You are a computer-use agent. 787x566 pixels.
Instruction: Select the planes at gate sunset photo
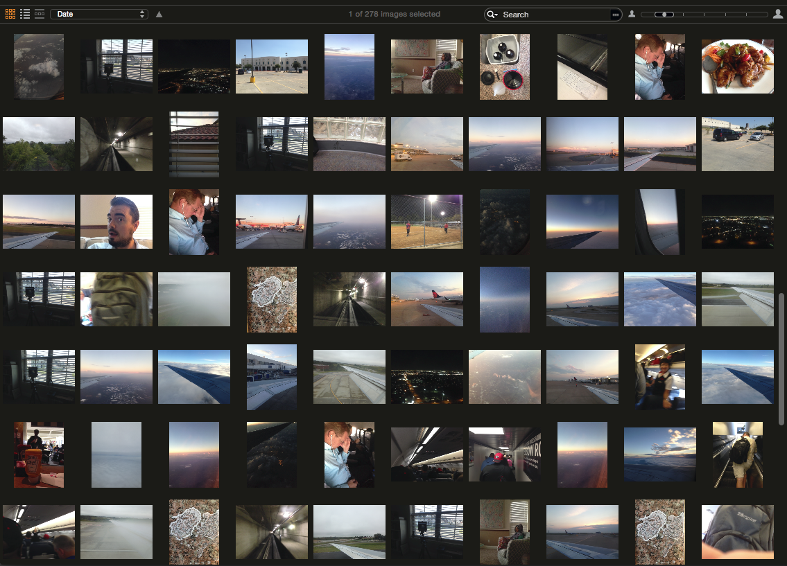272,222
